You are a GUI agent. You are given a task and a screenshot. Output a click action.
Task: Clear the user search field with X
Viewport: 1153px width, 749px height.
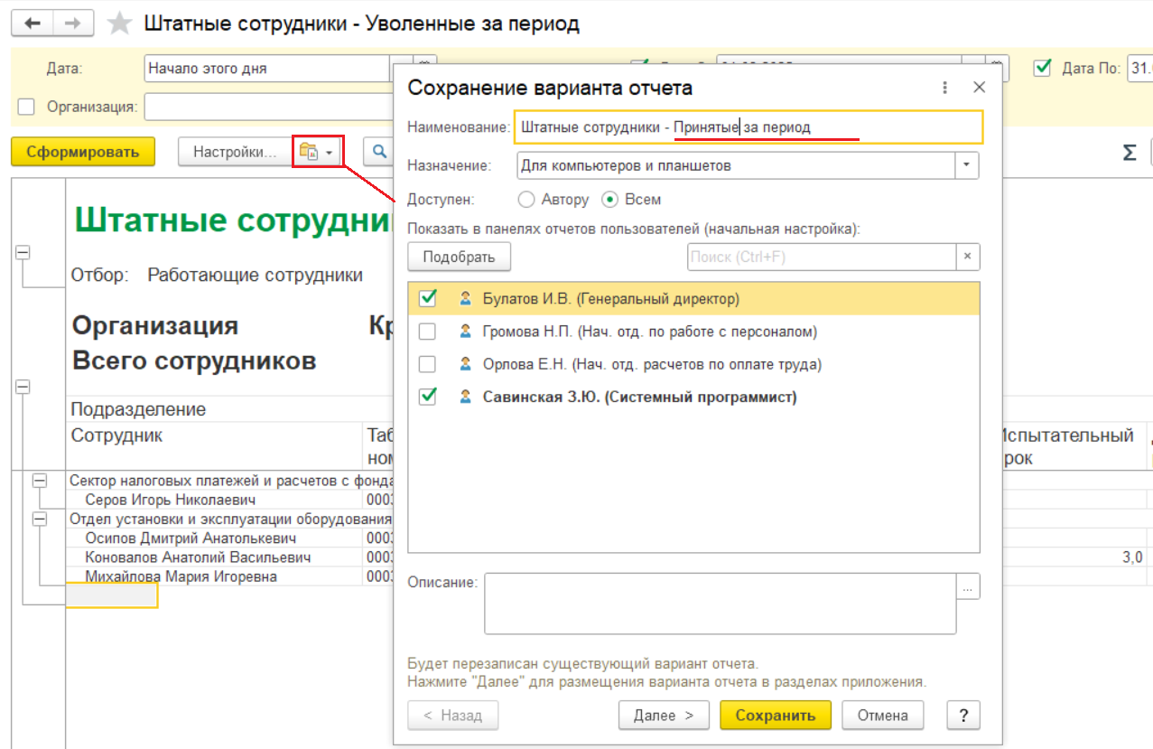click(967, 257)
